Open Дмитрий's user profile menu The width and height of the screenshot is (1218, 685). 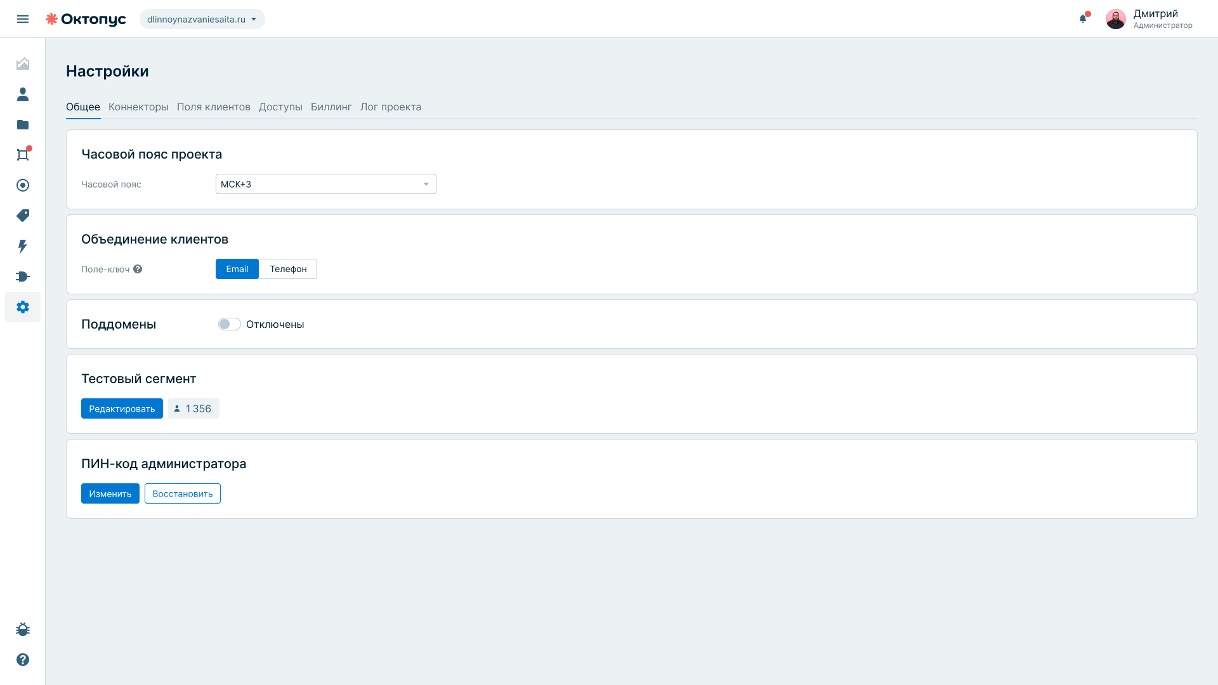pyautogui.click(x=1149, y=19)
